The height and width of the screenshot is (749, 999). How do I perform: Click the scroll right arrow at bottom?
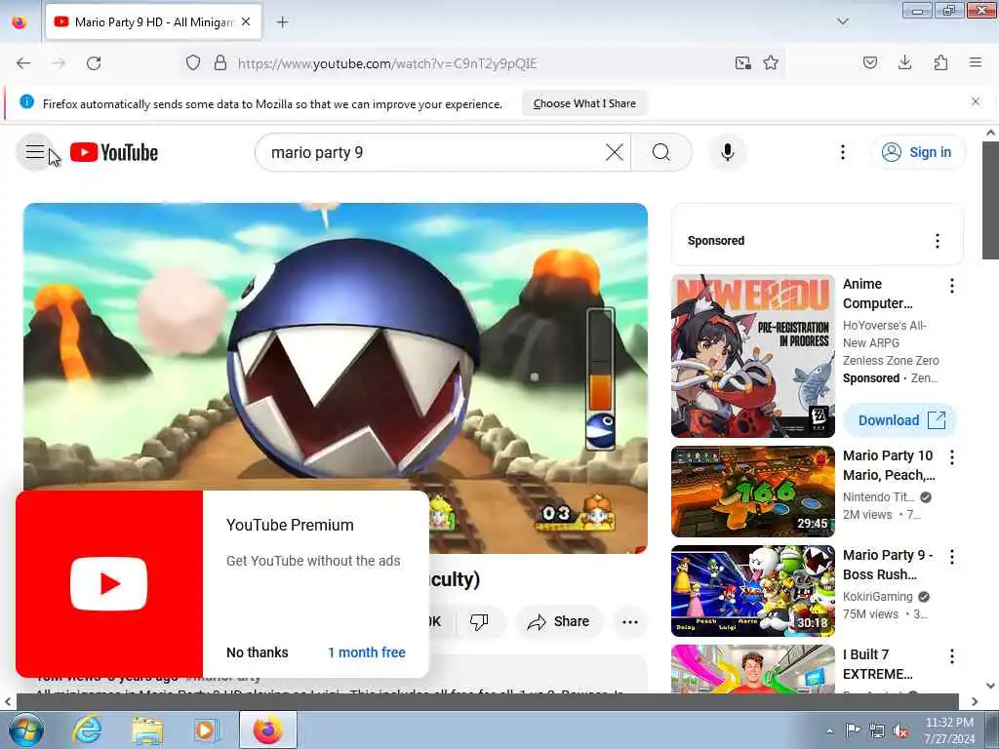975,701
